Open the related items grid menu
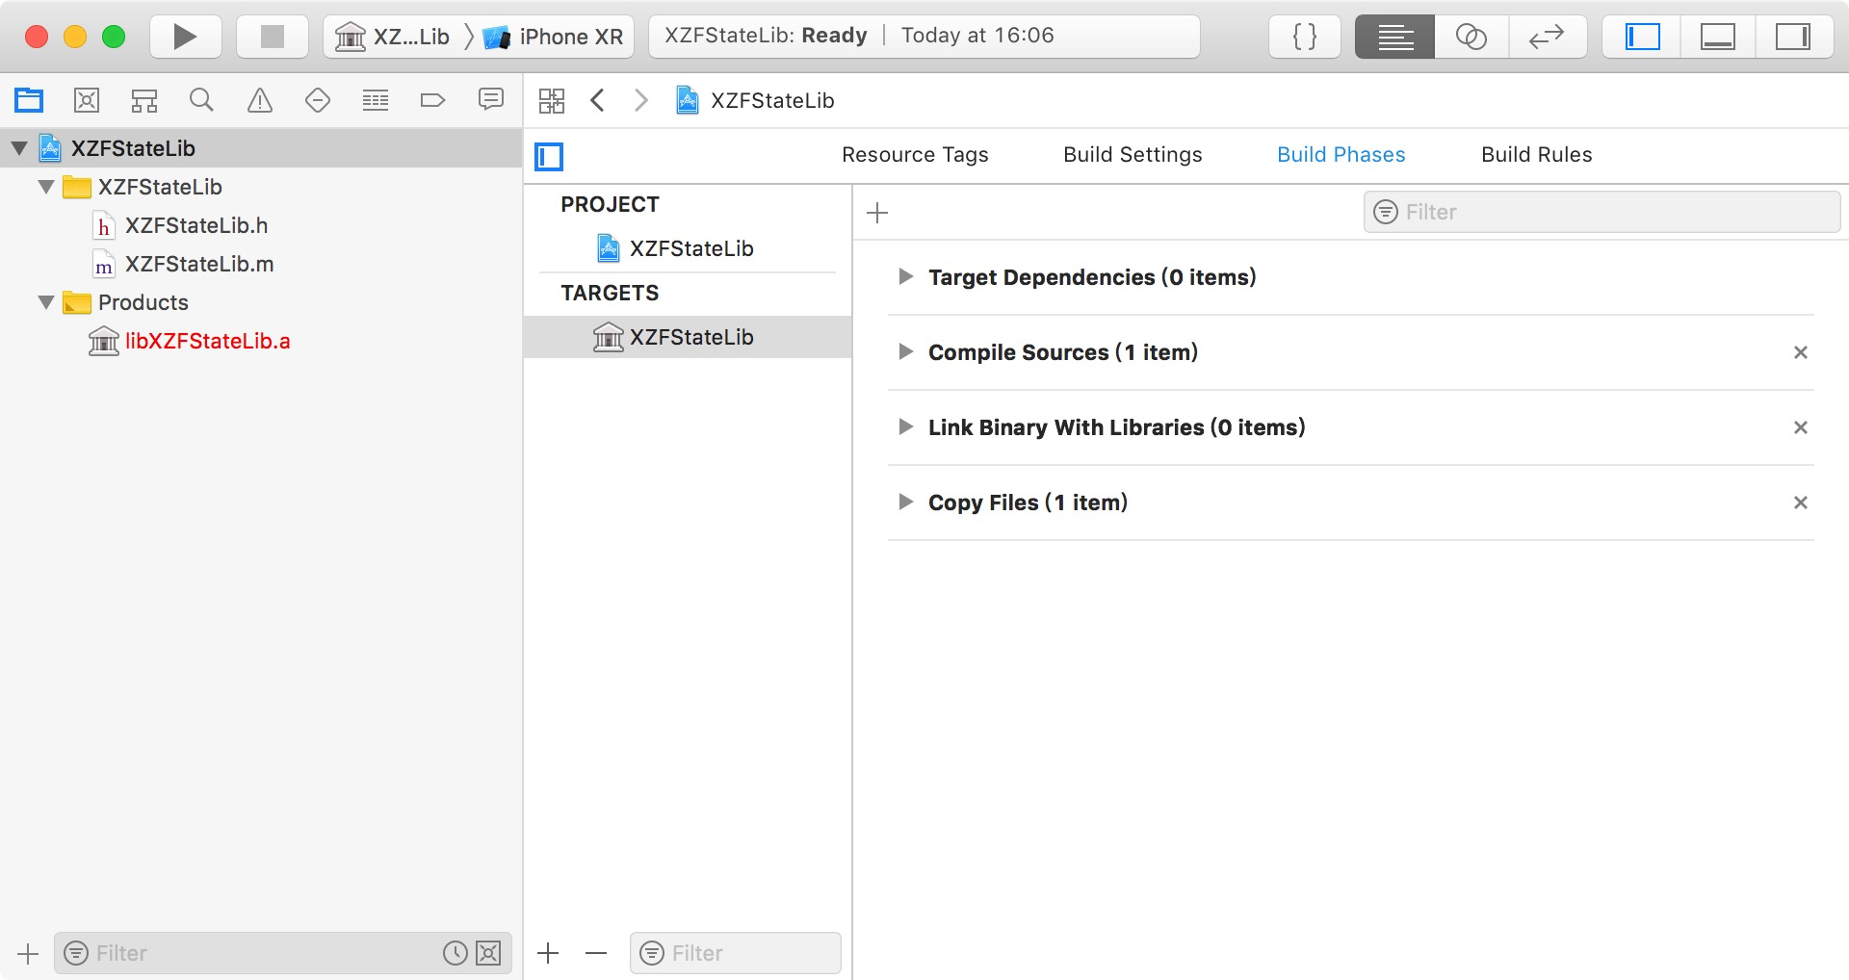Image resolution: width=1849 pixels, height=980 pixels. point(552,101)
